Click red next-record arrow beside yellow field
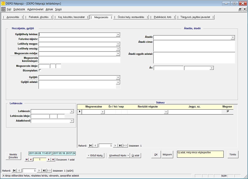The image size is (248, 179). click(49, 159)
